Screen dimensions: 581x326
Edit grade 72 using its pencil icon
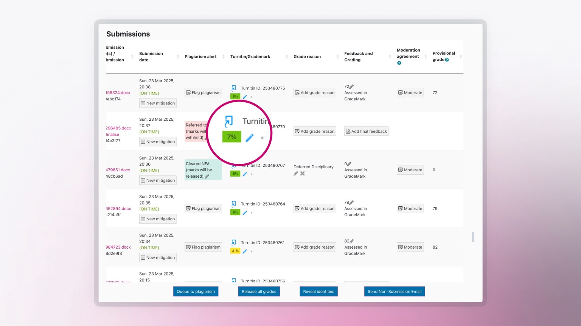point(351,87)
